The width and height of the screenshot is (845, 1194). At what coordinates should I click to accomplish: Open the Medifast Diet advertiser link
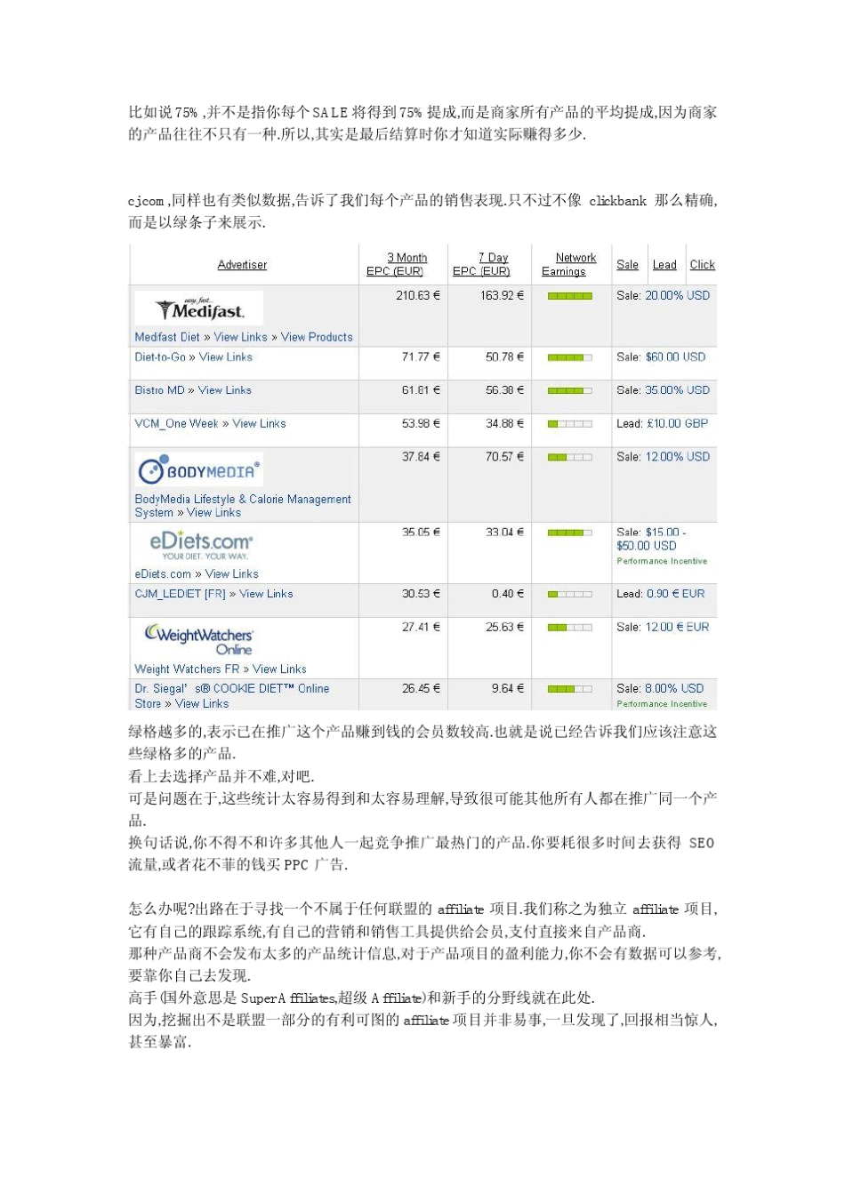pyautogui.click(x=167, y=337)
